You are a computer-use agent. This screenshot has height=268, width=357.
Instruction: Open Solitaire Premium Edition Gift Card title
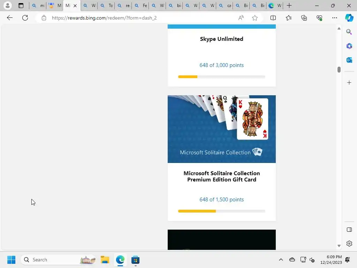[221, 176]
